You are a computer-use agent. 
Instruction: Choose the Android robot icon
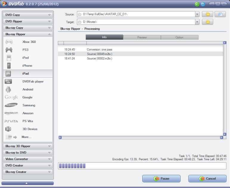pos(8,90)
